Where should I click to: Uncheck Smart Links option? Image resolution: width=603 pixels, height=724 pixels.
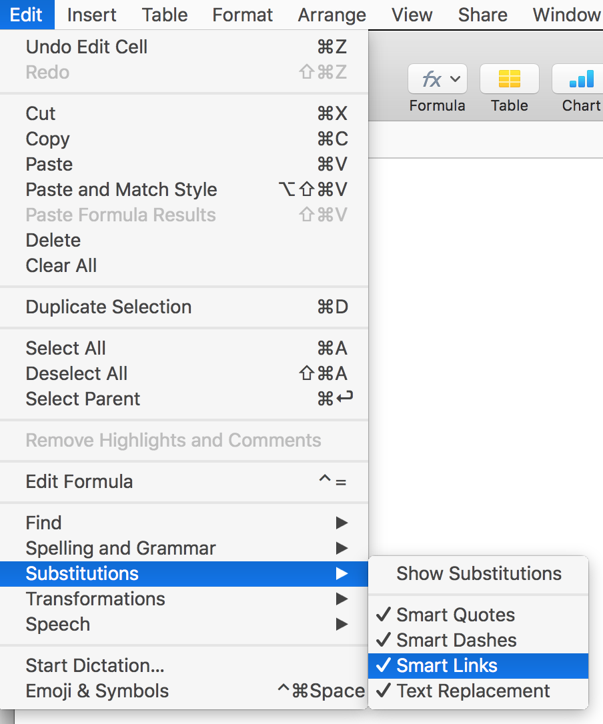(447, 665)
